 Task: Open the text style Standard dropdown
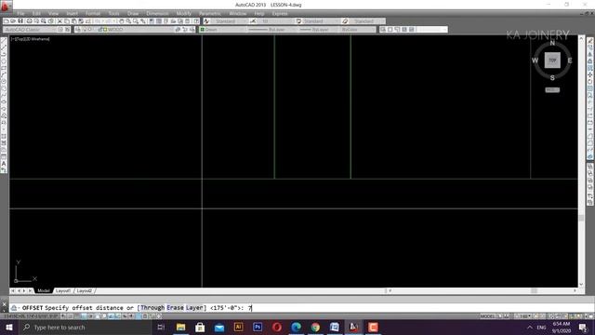click(230, 21)
